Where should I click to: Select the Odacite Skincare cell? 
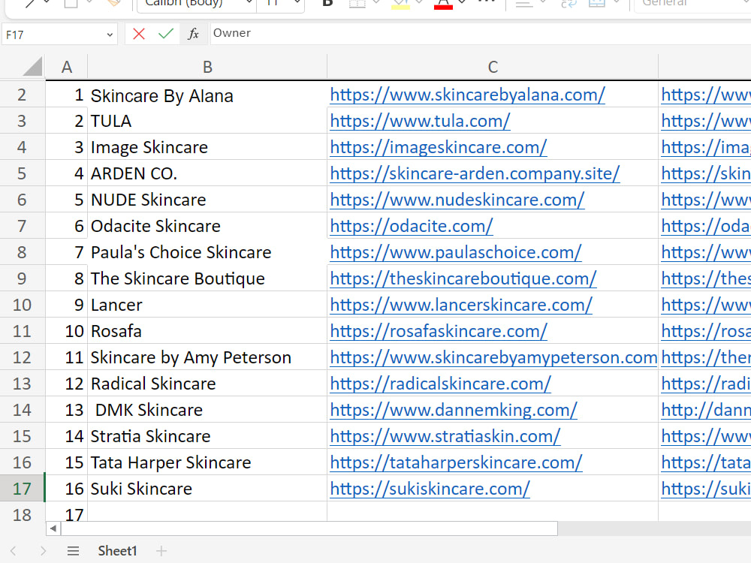(207, 226)
